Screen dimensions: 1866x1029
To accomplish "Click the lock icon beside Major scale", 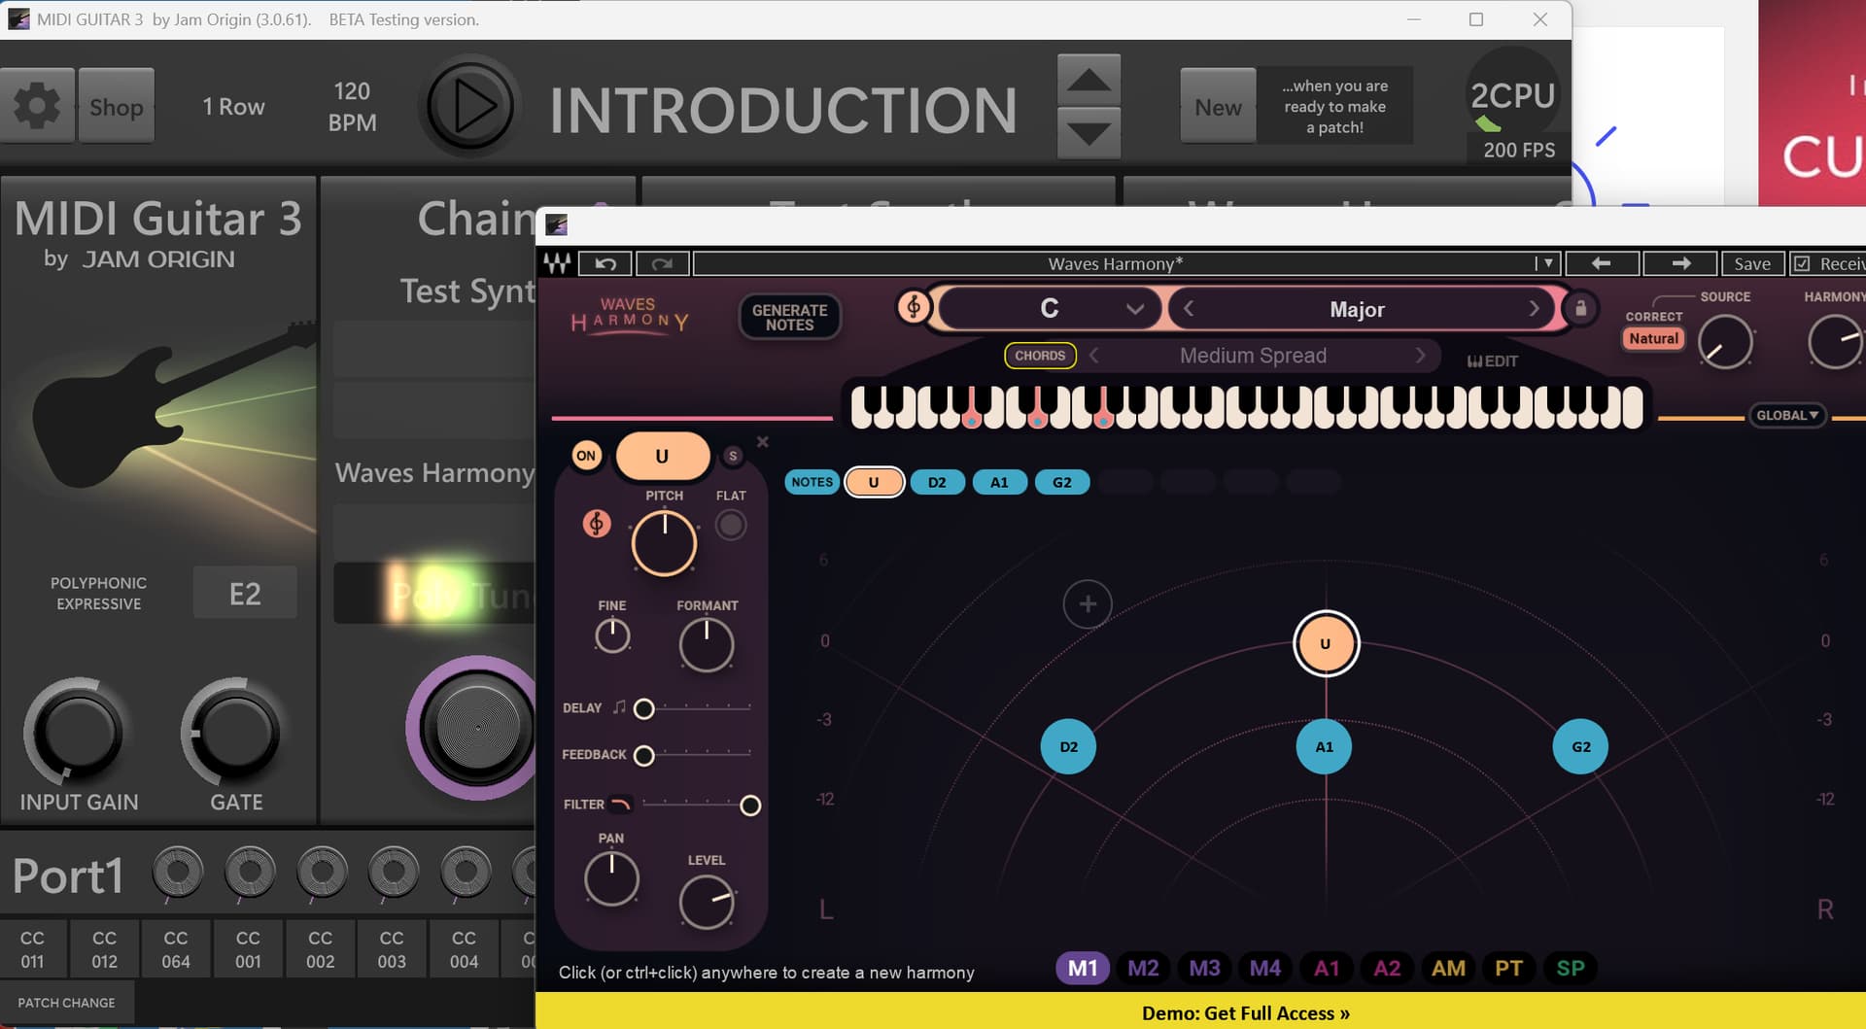I will click(x=1580, y=309).
